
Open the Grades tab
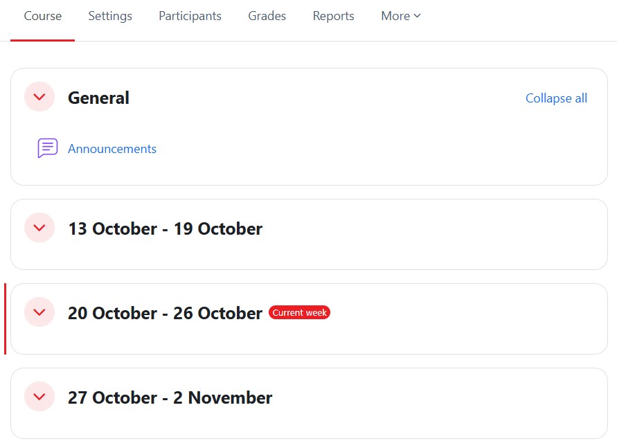(267, 16)
